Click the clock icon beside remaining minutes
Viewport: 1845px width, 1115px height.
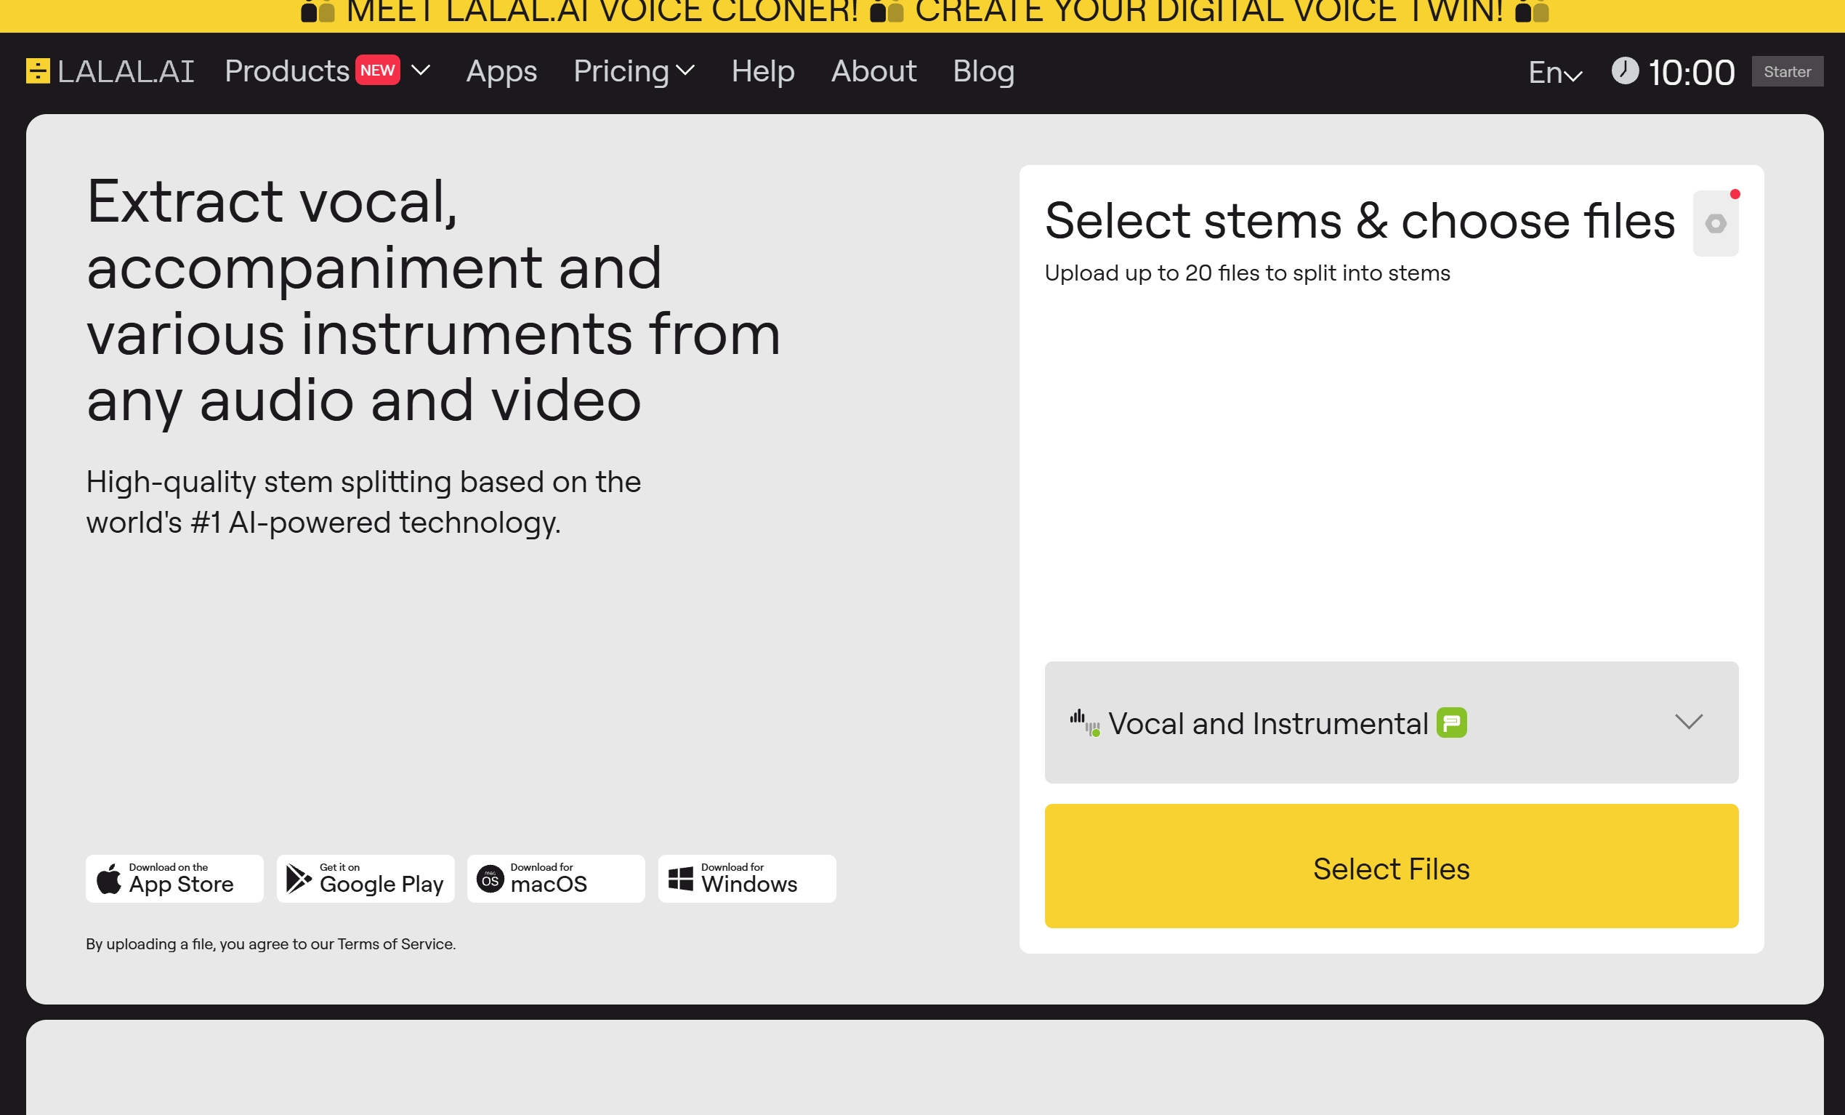click(1624, 71)
